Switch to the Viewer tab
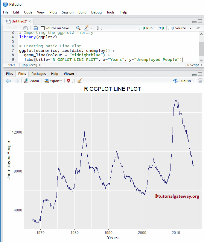This screenshot has width=204, height=242. [x=69, y=74]
